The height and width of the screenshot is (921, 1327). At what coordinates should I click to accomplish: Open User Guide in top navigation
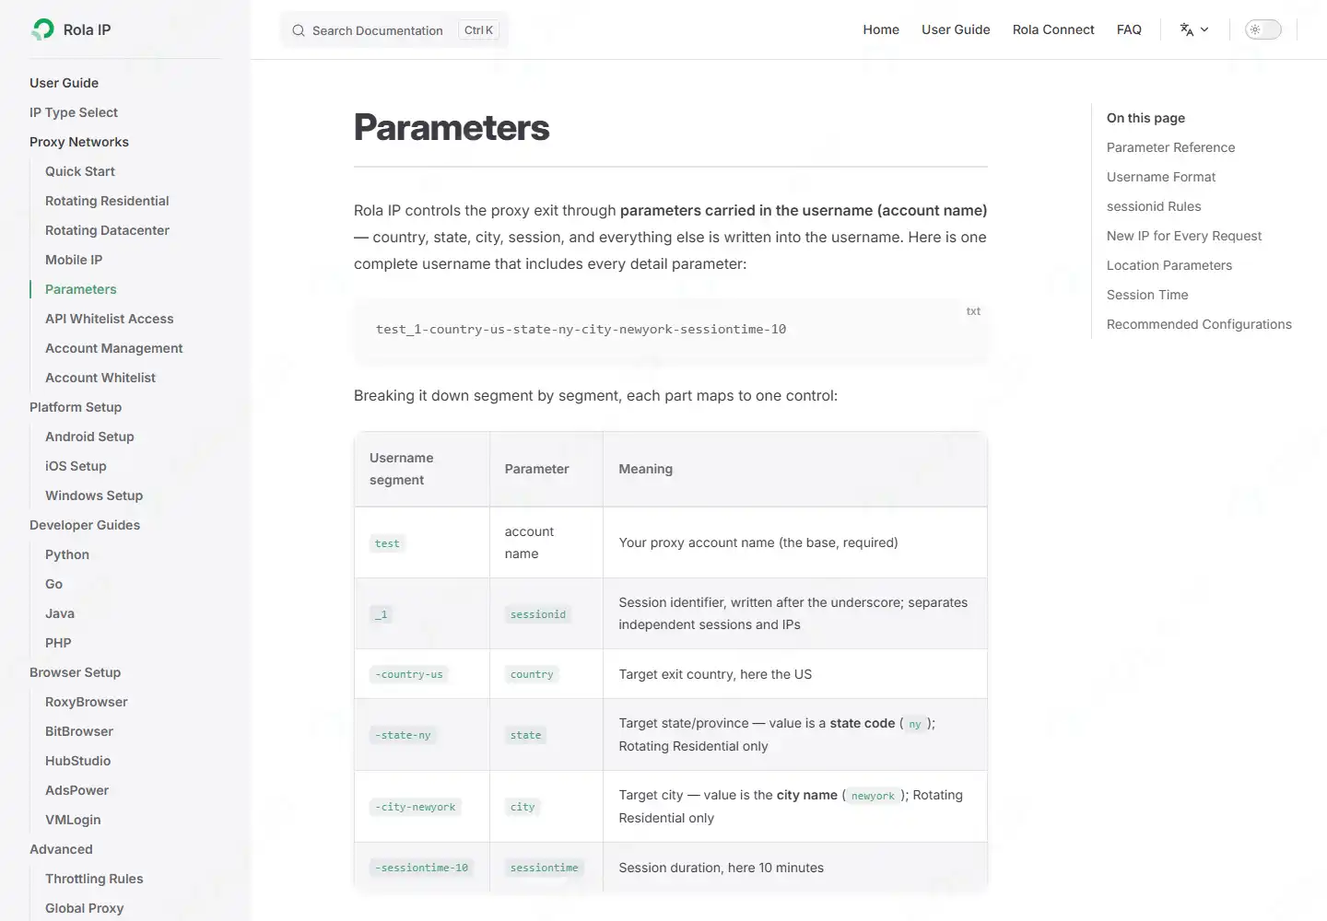point(956,29)
